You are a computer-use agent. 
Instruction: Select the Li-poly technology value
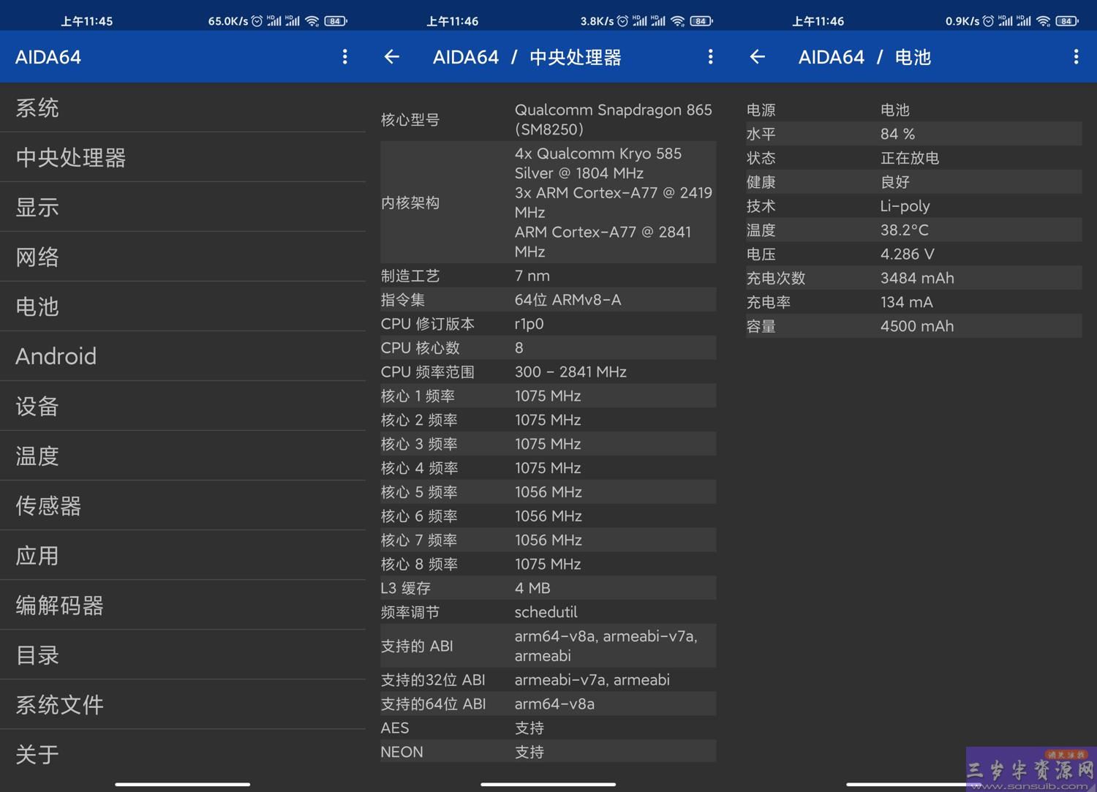905,206
